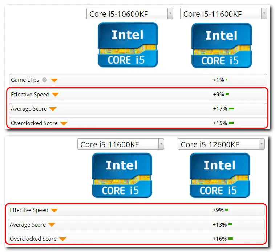The image size is (275, 252).
Task: Click the bottom Average Score label
Action: (28, 225)
